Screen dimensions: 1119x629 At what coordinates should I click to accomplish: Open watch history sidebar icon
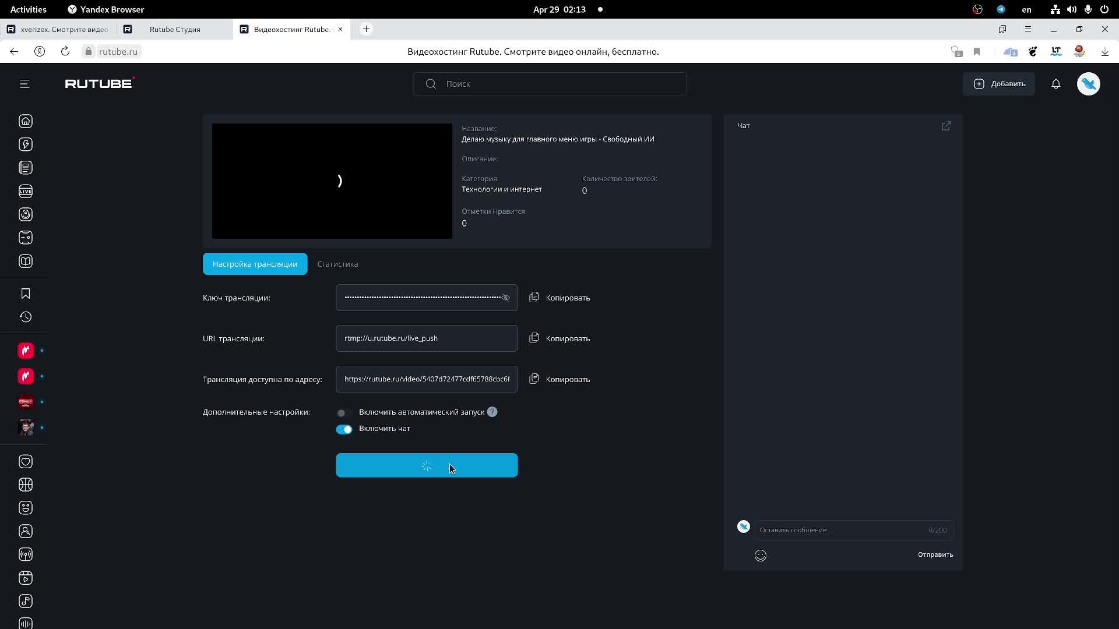click(x=25, y=317)
